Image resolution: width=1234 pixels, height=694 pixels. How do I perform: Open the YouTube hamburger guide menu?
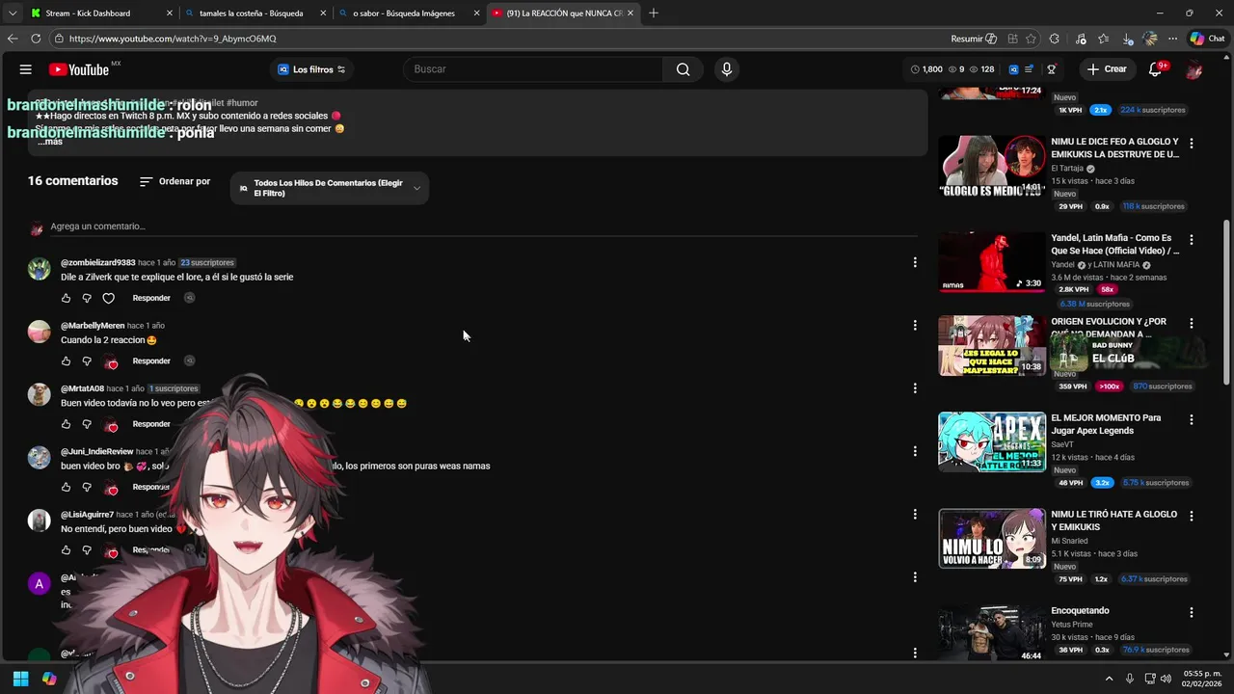26,69
